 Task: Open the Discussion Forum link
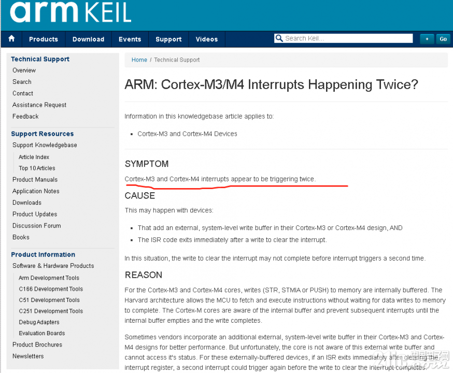[37, 226]
